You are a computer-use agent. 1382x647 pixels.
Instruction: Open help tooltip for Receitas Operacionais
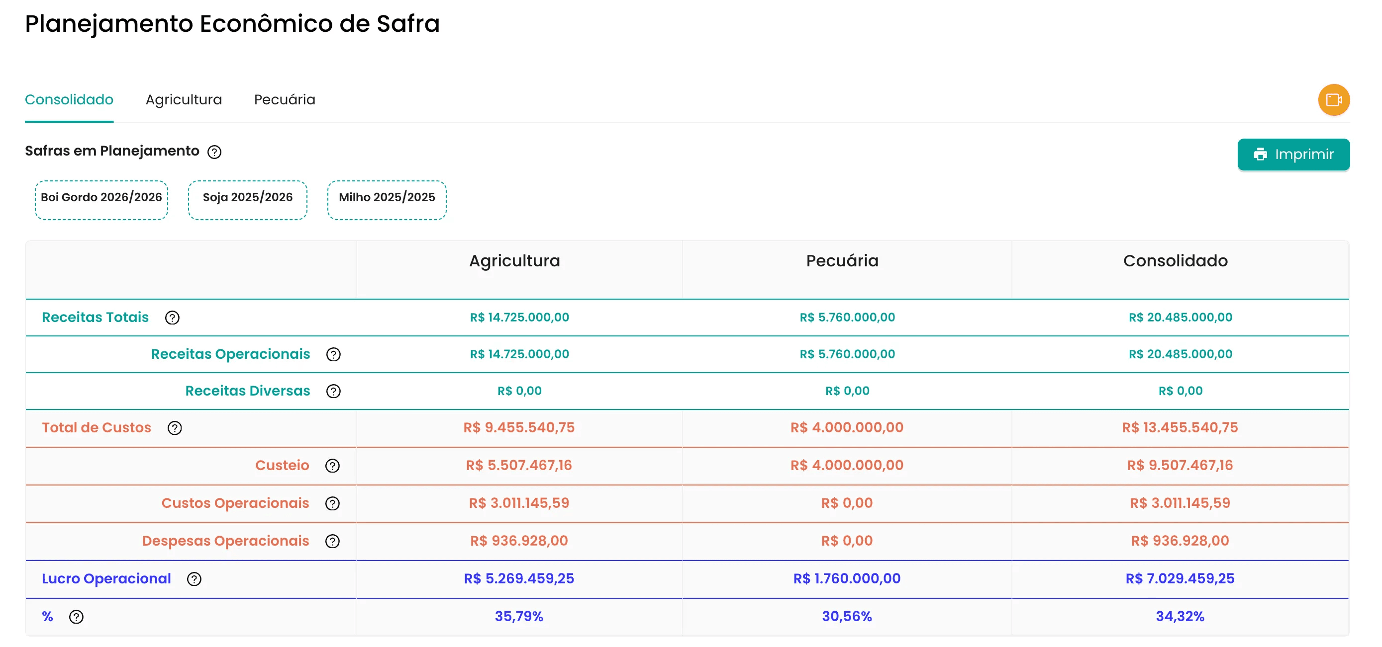(333, 354)
